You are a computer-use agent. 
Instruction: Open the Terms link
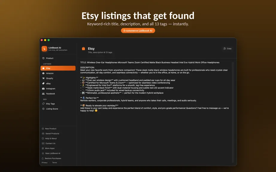(x=54, y=162)
